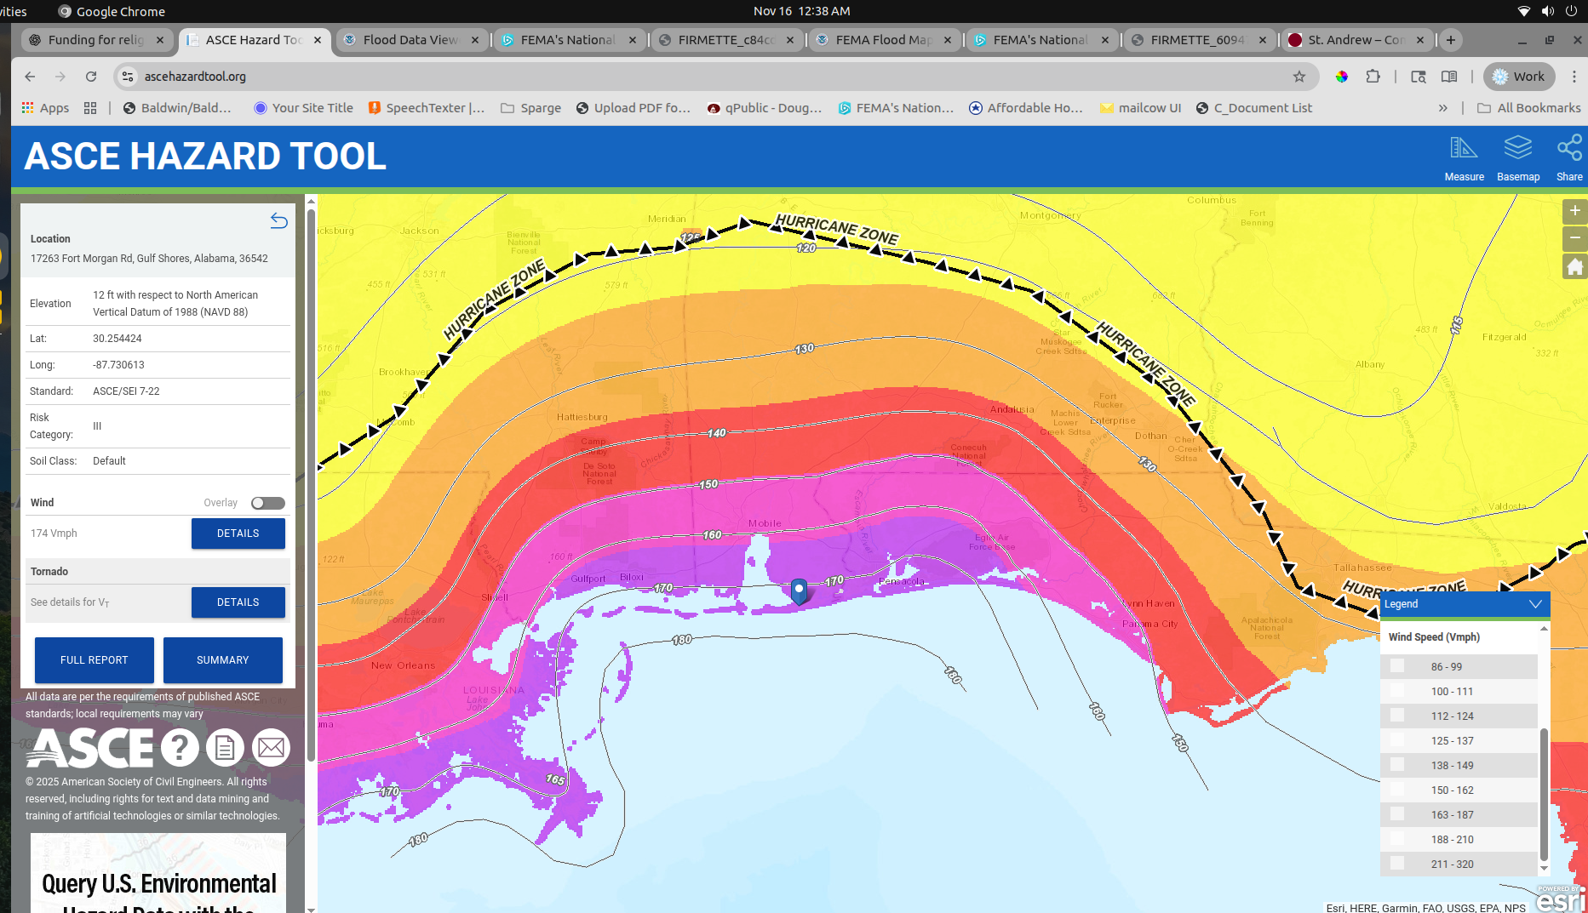Click the document icon beside the ASCE logo
This screenshot has height=913, width=1588.
[224, 746]
